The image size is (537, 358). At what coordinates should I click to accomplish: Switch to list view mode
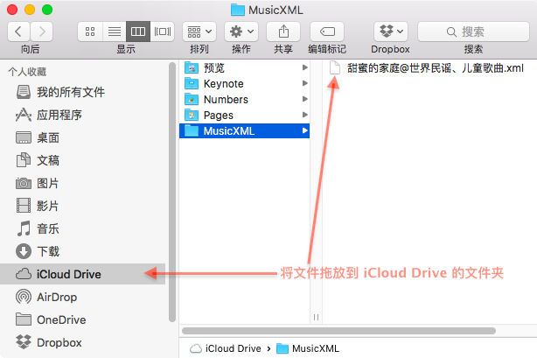tap(114, 32)
